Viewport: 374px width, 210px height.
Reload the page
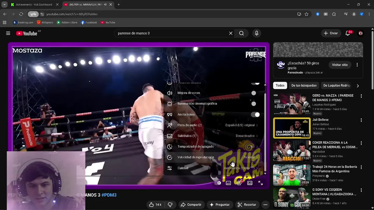[21, 14]
